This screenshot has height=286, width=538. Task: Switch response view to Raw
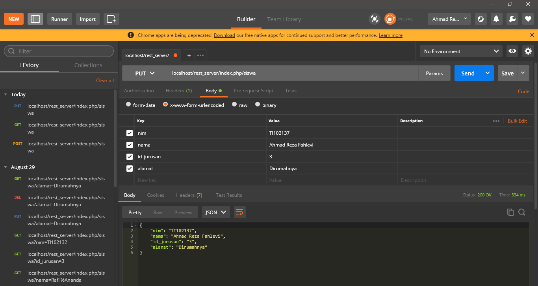(158, 212)
